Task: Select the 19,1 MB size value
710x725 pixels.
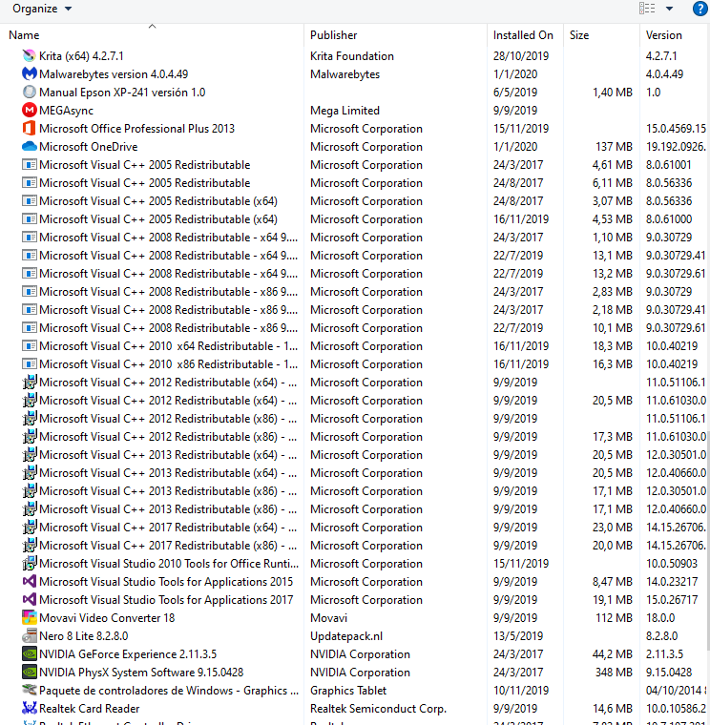Action: [613, 600]
